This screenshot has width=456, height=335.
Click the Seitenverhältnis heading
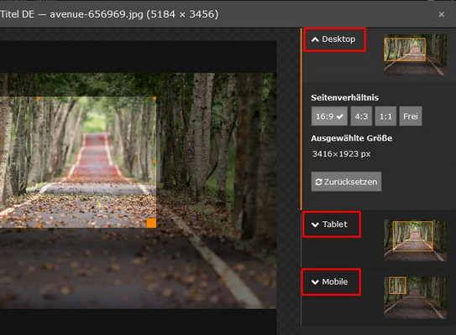[x=344, y=97]
